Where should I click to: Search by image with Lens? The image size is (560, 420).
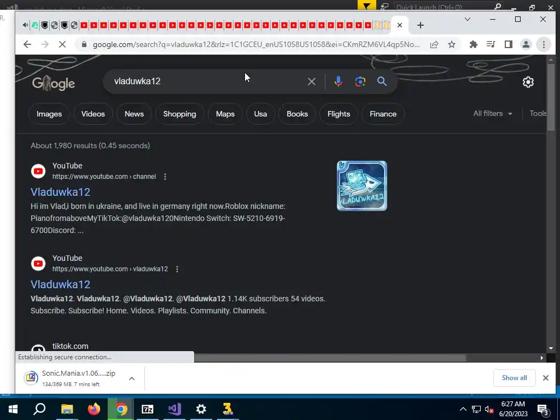click(x=360, y=81)
